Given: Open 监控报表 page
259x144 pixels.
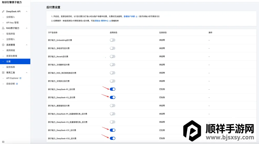Looking at the screenshot, I should coord(11,67).
